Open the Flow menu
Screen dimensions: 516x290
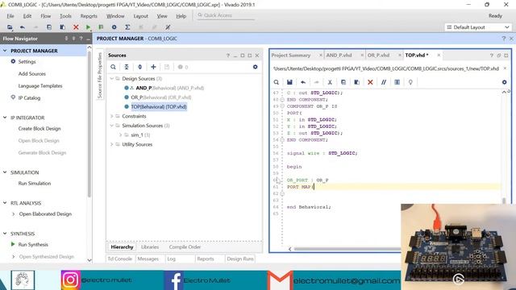(x=46, y=16)
